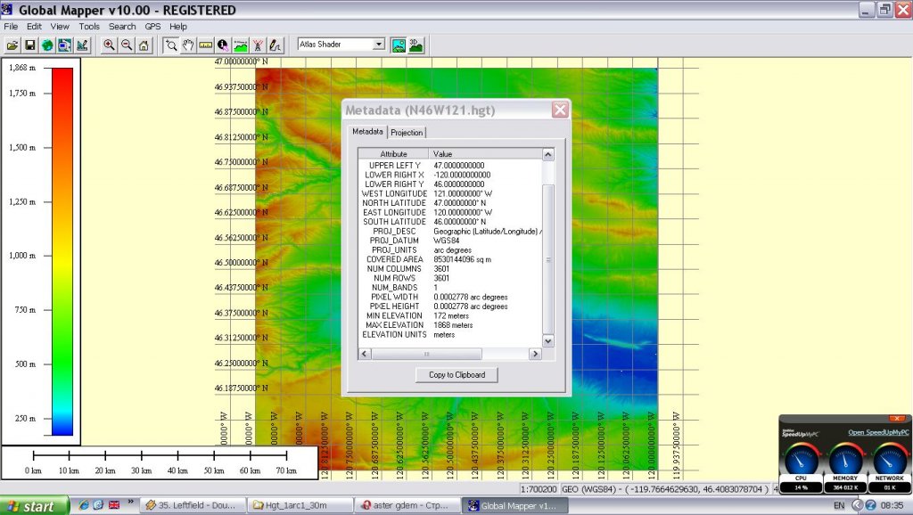The image size is (913, 515).
Task: Close the Metadata dialog
Action: pos(559,110)
